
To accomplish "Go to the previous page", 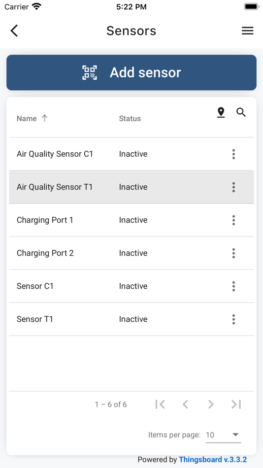I will click(x=185, y=404).
